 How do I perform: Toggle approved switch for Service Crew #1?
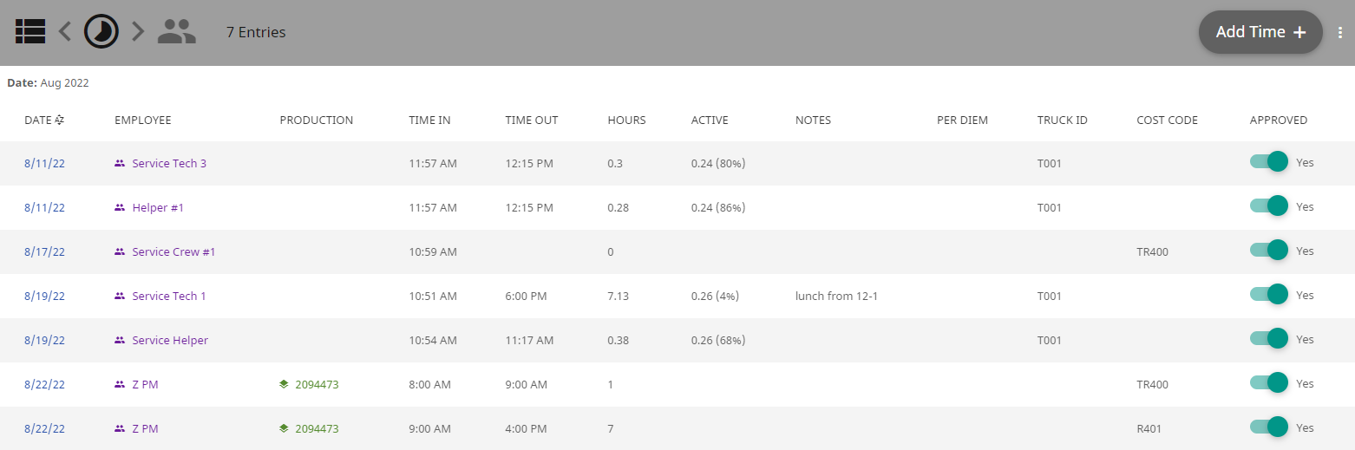(1268, 251)
